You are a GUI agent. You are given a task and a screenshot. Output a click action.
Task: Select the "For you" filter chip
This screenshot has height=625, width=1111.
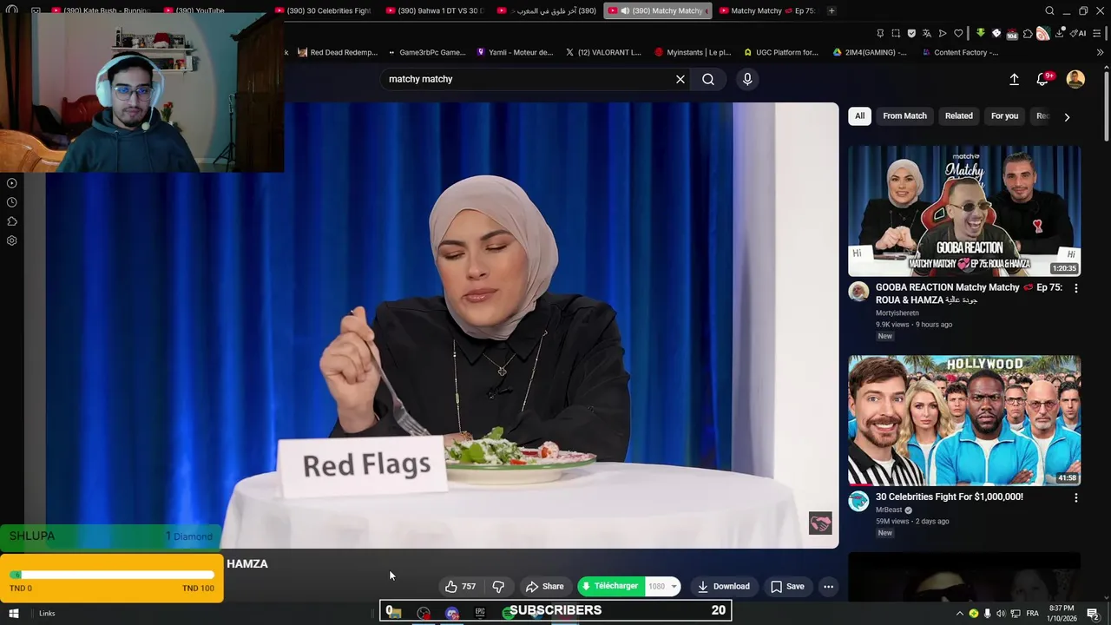1004,115
